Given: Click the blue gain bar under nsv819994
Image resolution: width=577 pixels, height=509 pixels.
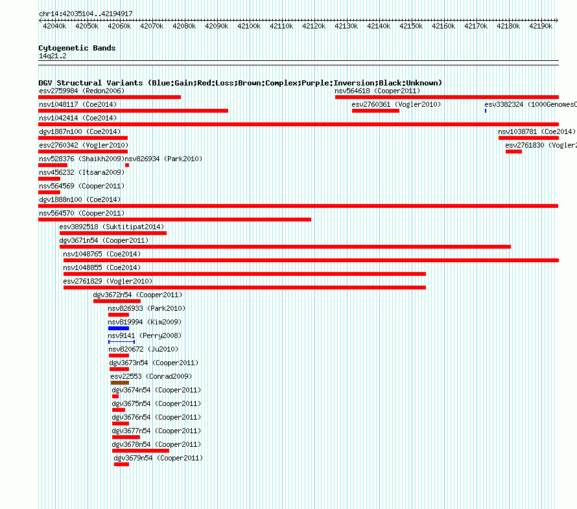Looking at the screenshot, I should pos(119,328).
